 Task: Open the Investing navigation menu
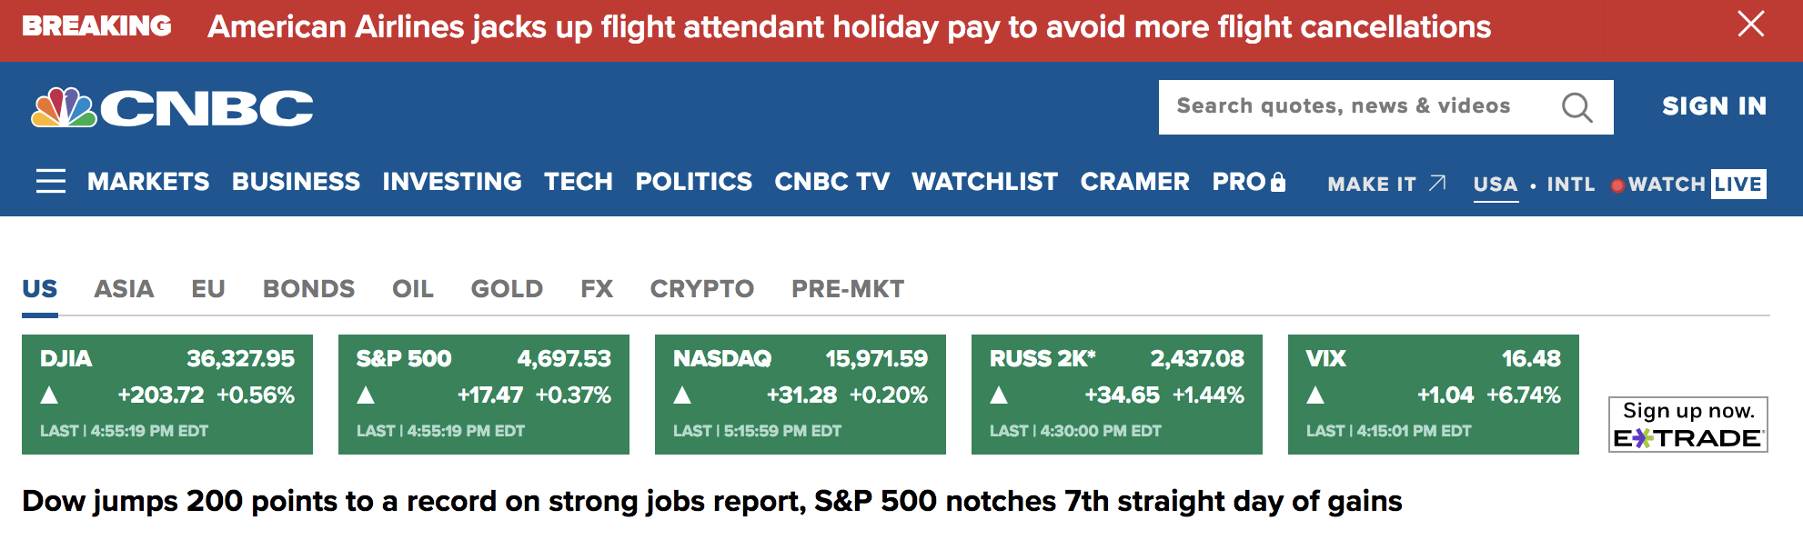click(x=452, y=182)
